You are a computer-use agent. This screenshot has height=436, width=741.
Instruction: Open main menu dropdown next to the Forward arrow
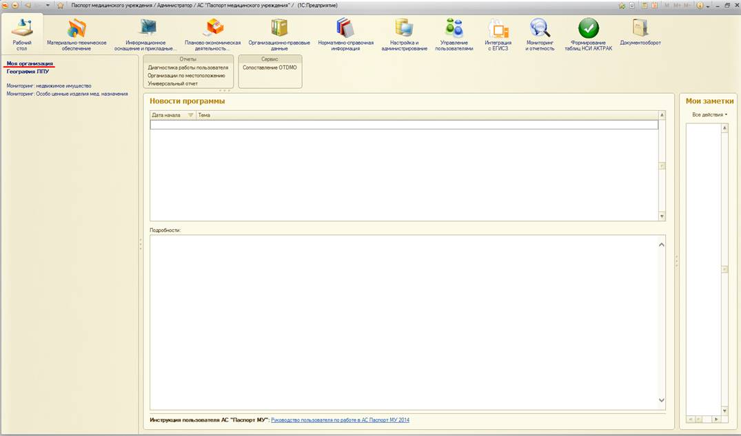pyautogui.click(x=48, y=5)
